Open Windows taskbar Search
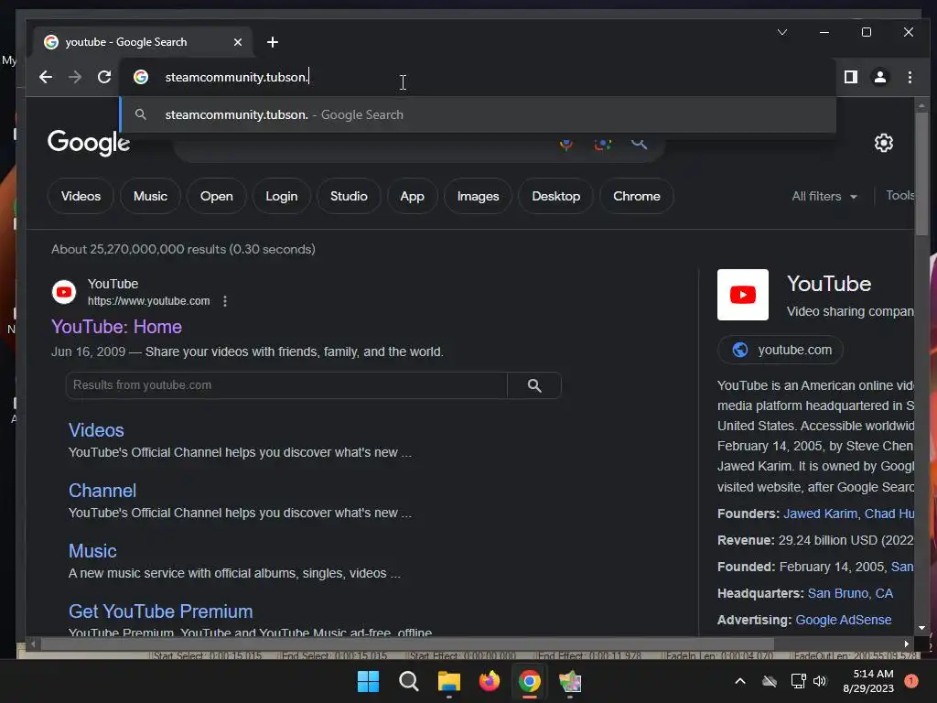 [x=409, y=681]
